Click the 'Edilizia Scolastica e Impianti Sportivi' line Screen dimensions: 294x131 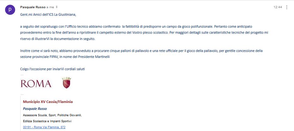tap(47, 121)
